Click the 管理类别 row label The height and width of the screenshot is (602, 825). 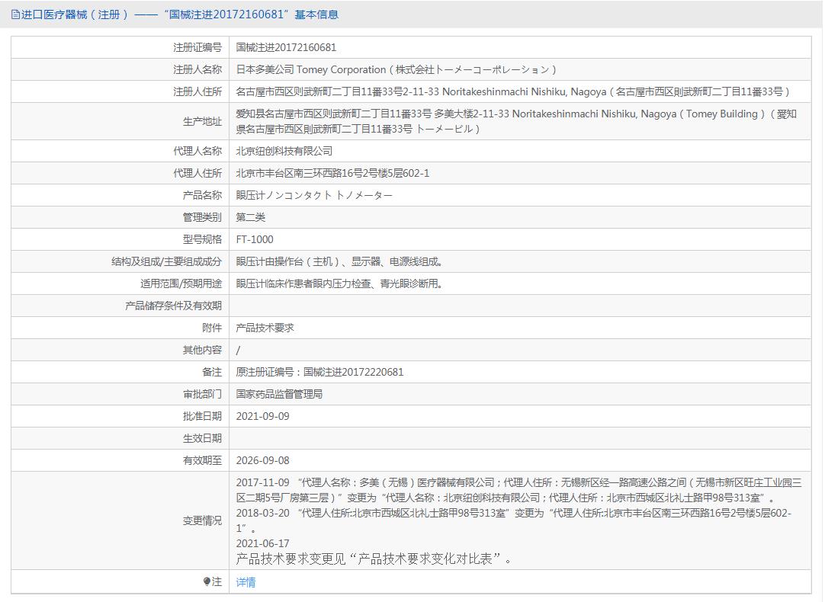click(202, 217)
